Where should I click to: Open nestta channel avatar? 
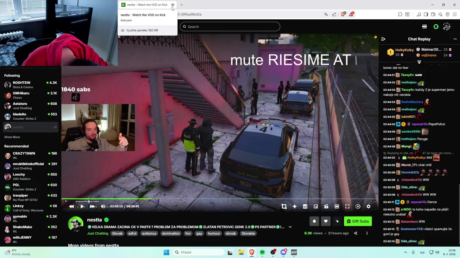[x=75, y=224]
